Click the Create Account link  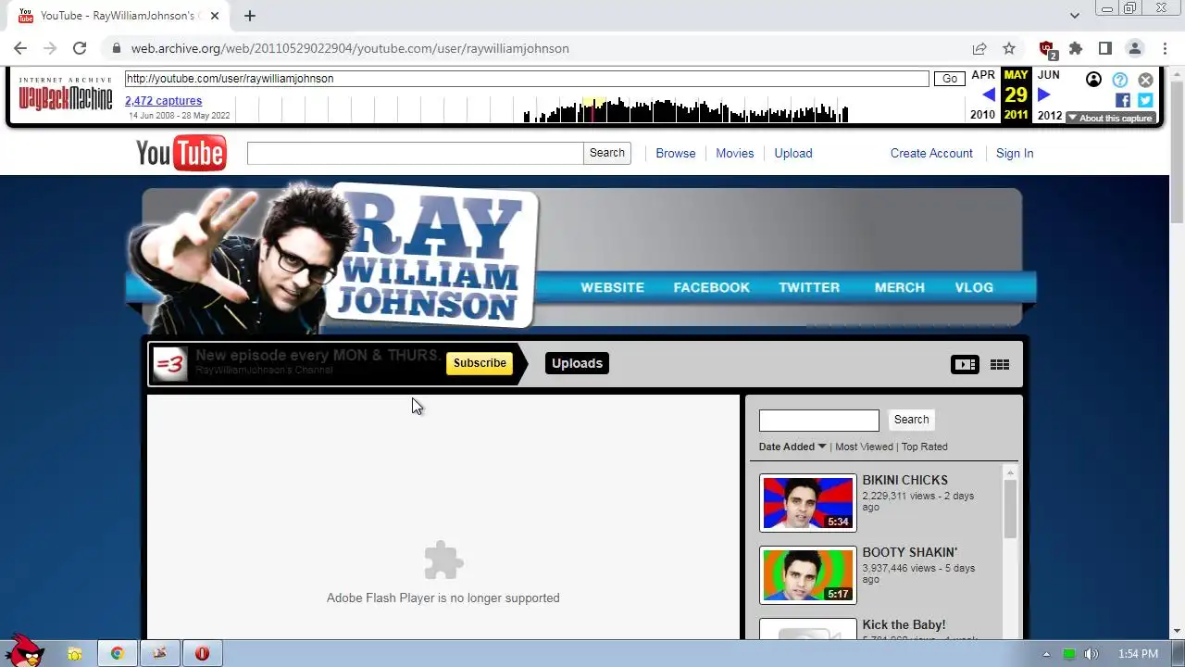click(931, 154)
